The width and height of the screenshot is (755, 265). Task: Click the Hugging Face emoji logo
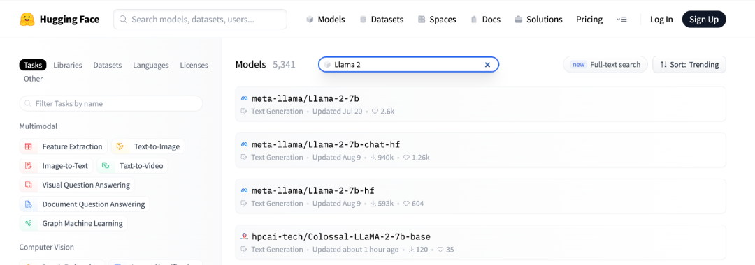(27, 20)
